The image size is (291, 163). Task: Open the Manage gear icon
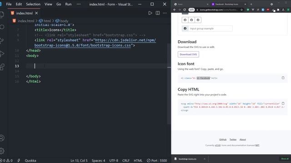click(x=2, y=151)
